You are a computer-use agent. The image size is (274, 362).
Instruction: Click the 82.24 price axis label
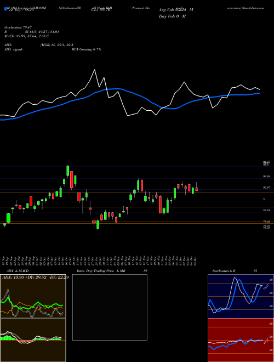pyautogui.click(x=267, y=210)
